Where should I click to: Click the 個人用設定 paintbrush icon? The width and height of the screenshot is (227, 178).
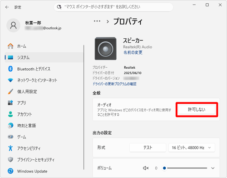pyautogui.click(x=10, y=92)
